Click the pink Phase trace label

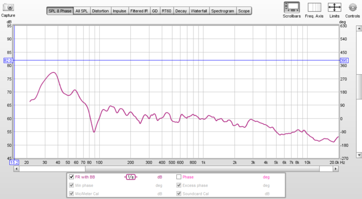tap(188, 177)
